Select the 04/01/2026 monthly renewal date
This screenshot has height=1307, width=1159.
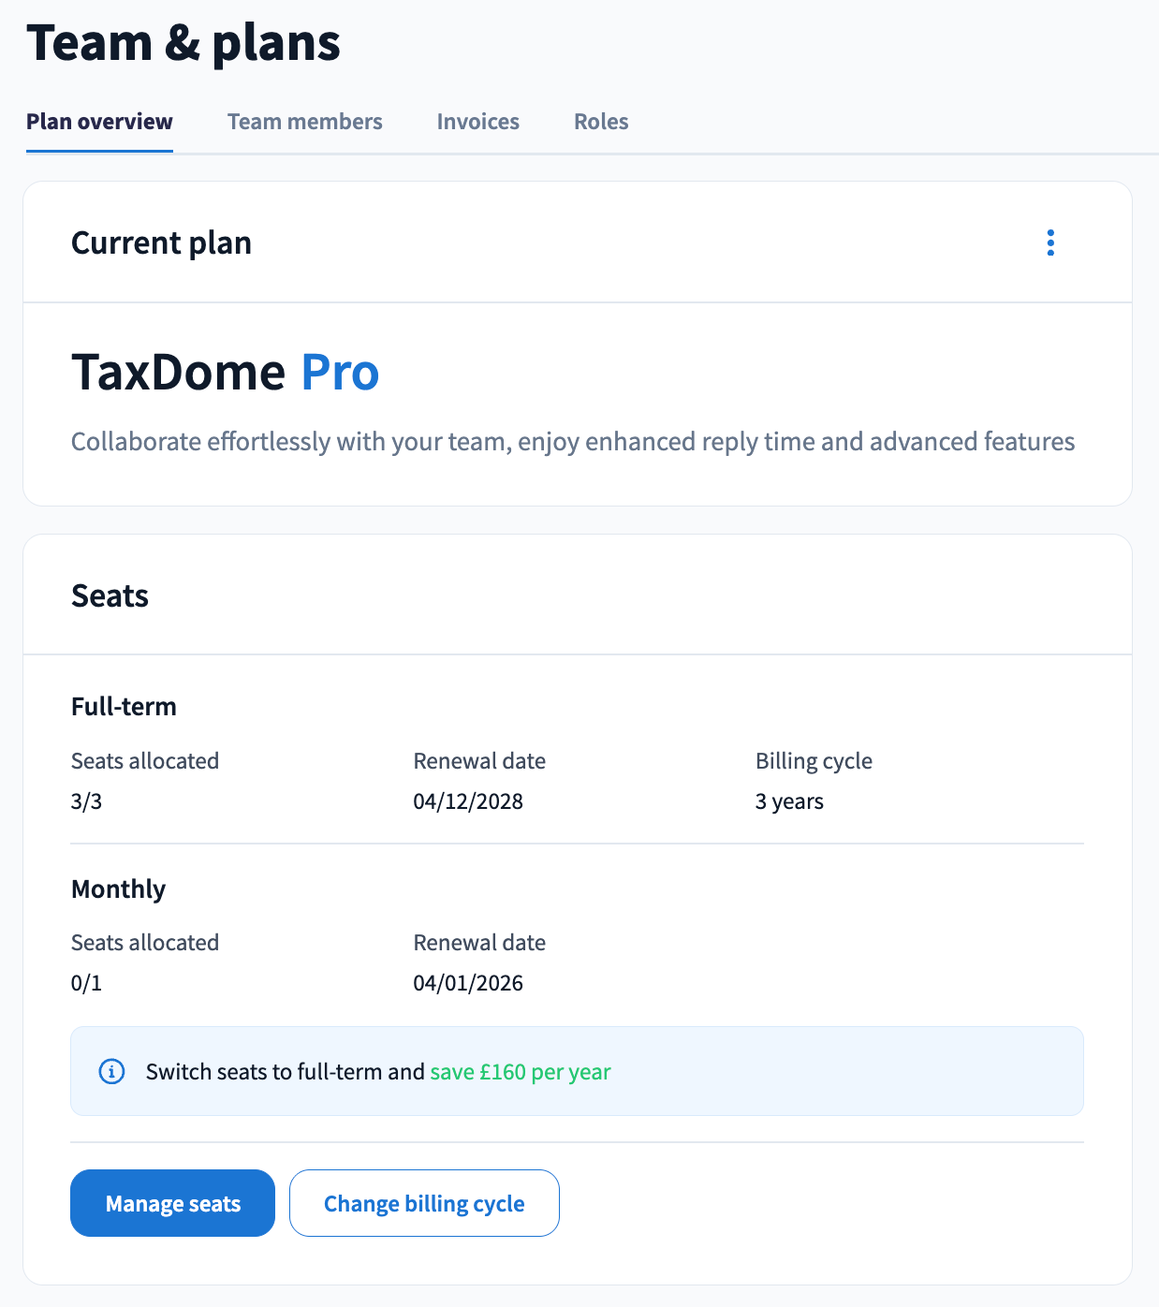coord(468,983)
